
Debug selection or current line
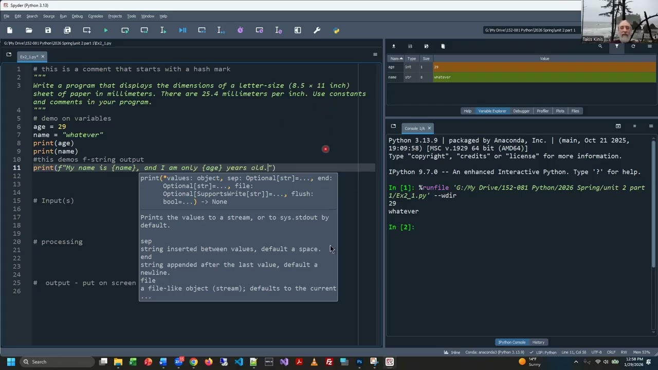pos(221,30)
